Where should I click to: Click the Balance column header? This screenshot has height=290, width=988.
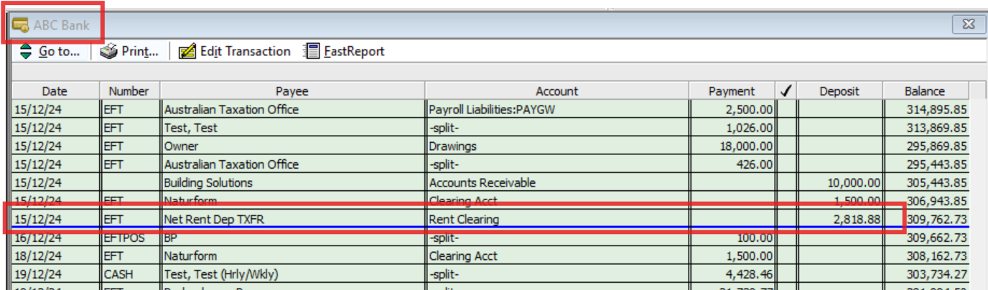coord(925,91)
